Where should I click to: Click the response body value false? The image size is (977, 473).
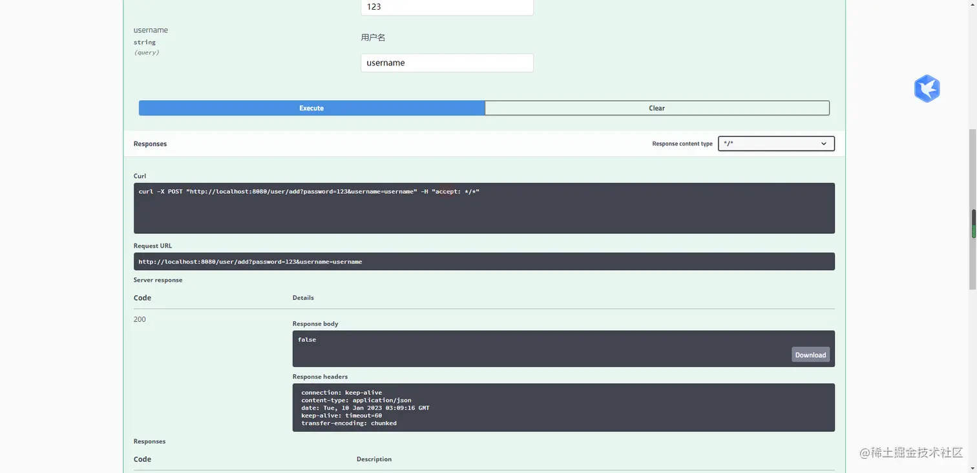click(307, 339)
